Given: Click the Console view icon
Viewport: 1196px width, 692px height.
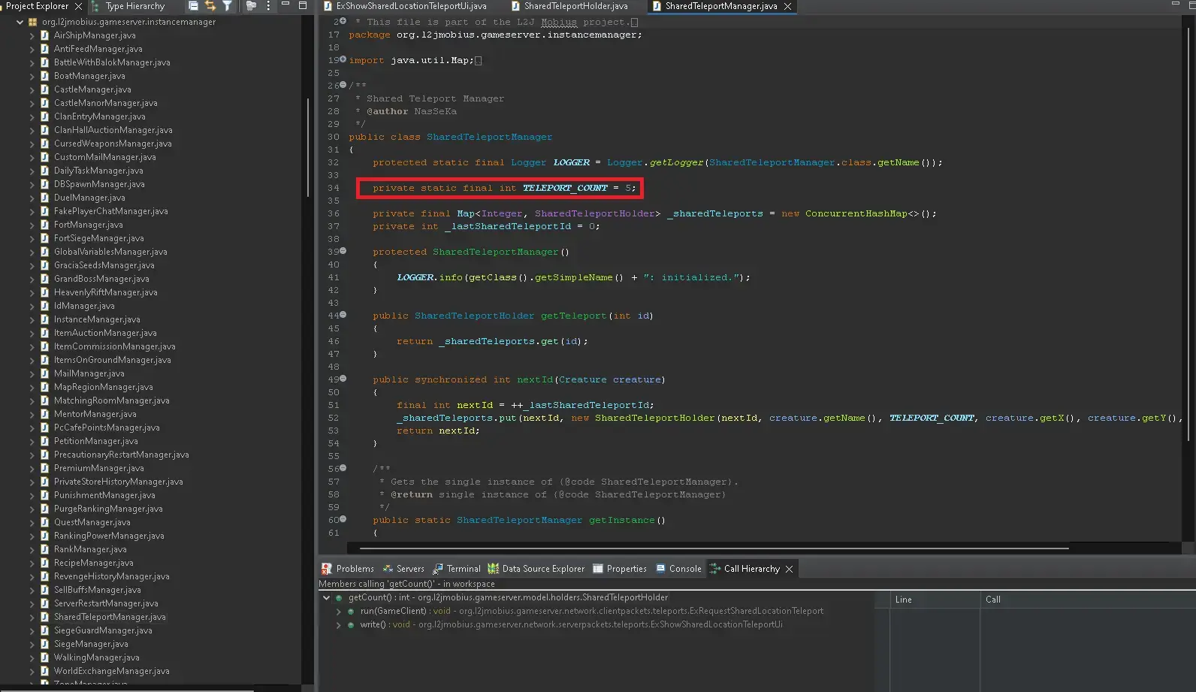Looking at the screenshot, I should click(x=660, y=569).
